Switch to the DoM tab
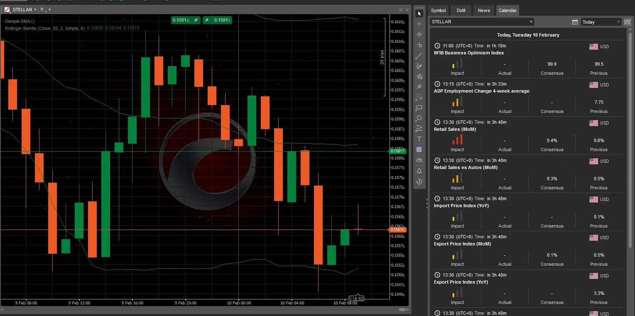This screenshot has height=316, width=635. pos(461,10)
